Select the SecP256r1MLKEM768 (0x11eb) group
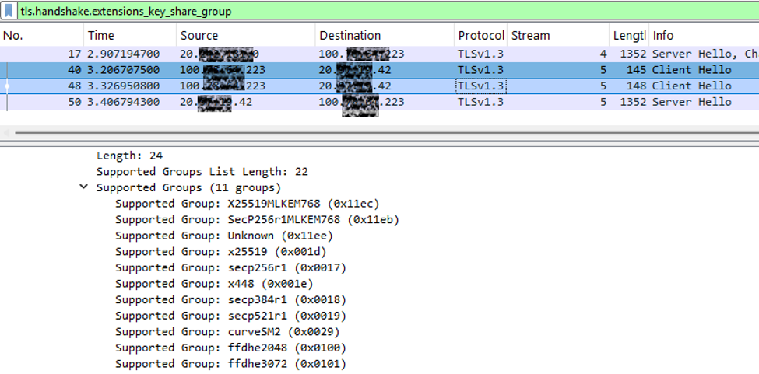 [257, 219]
